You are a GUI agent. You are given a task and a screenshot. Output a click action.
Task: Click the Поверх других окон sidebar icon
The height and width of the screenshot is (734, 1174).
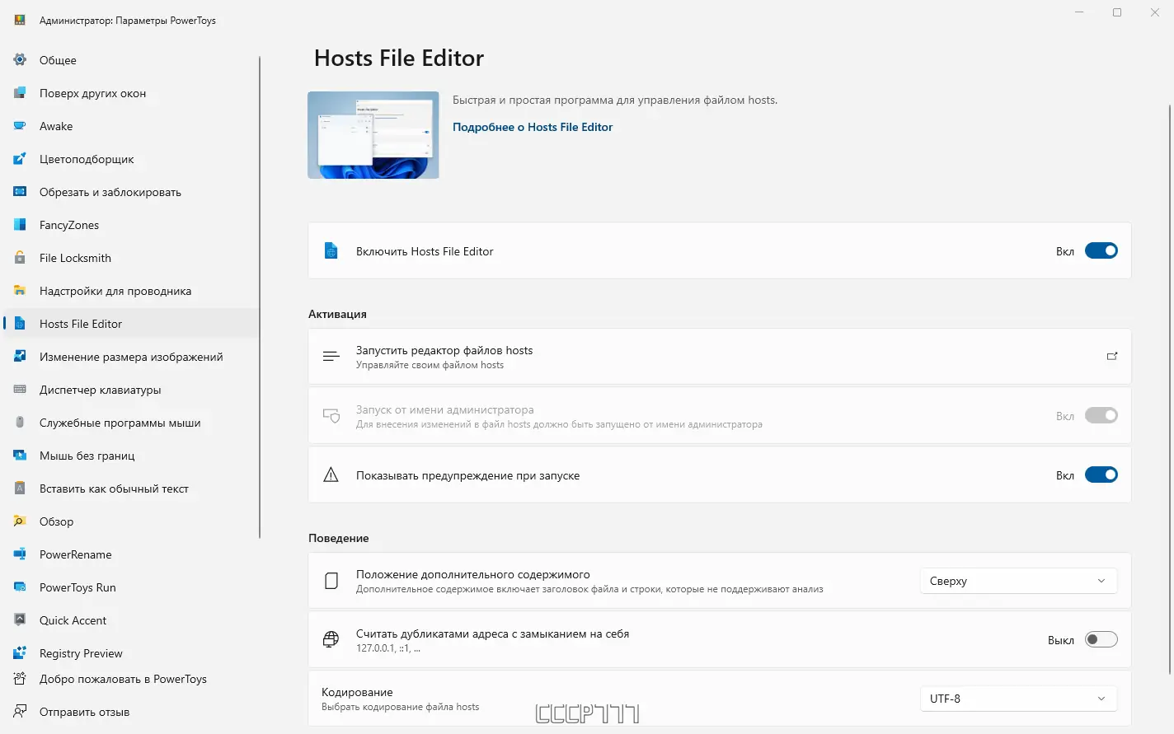20,92
